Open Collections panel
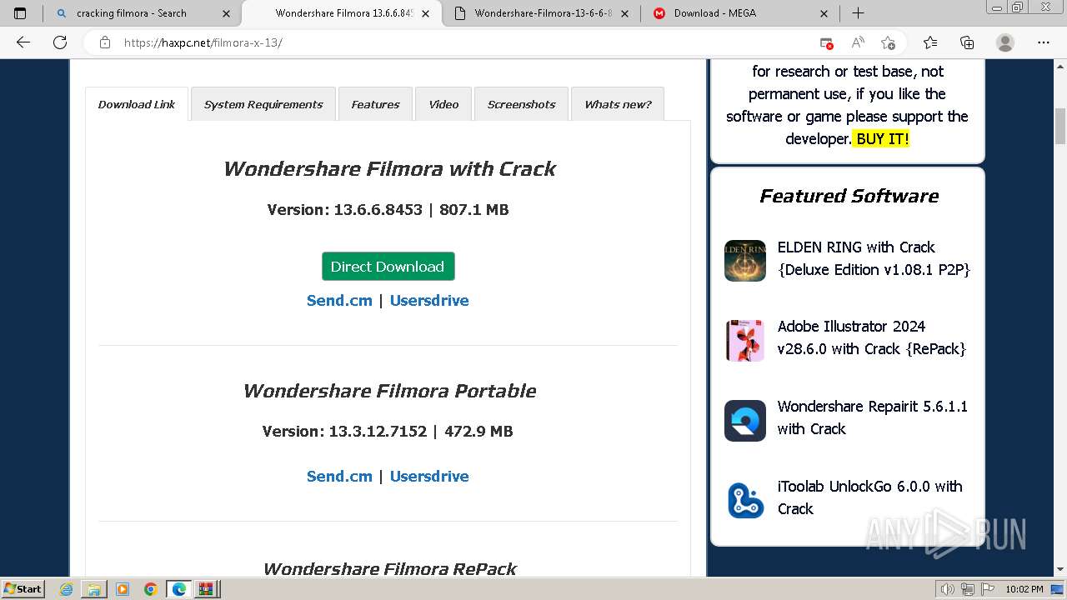 tap(967, 42)
